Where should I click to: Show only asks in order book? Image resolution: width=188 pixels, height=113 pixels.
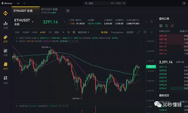tap(172, 26)
